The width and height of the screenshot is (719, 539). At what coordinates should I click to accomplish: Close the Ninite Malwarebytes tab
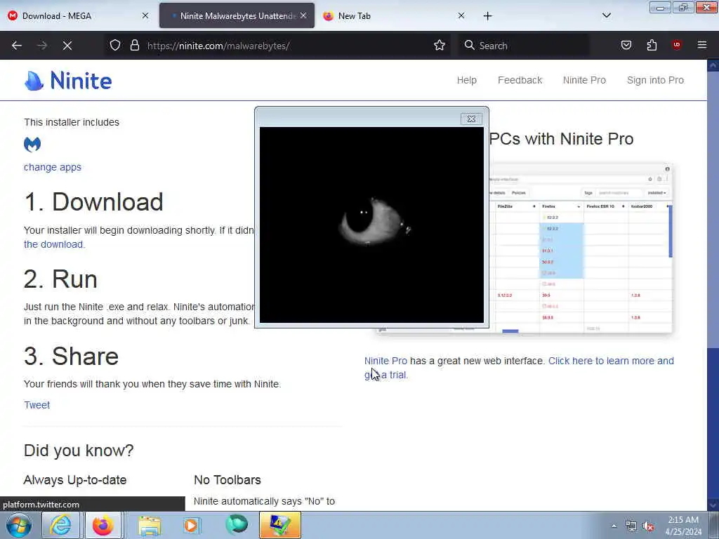coord(303,15)
